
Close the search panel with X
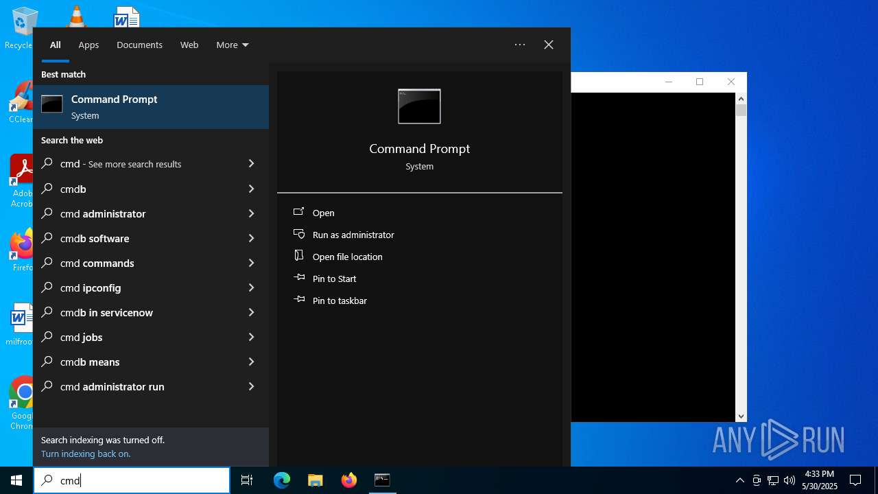549,45
